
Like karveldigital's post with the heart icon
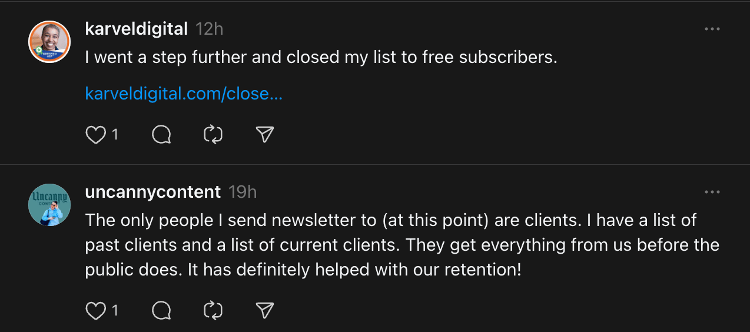coord(95,135)
